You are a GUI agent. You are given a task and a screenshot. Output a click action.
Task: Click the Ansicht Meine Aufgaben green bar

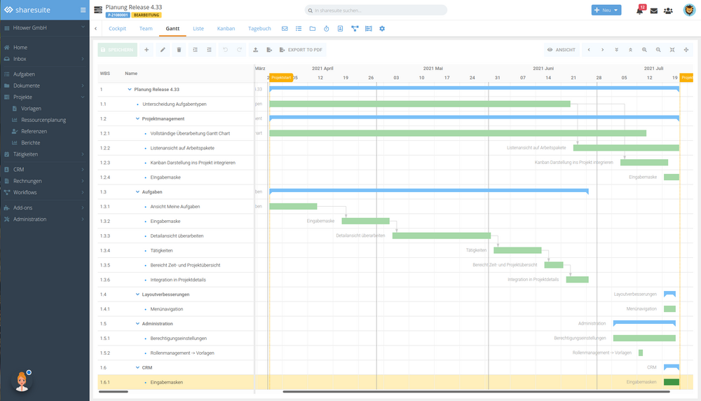293,207
